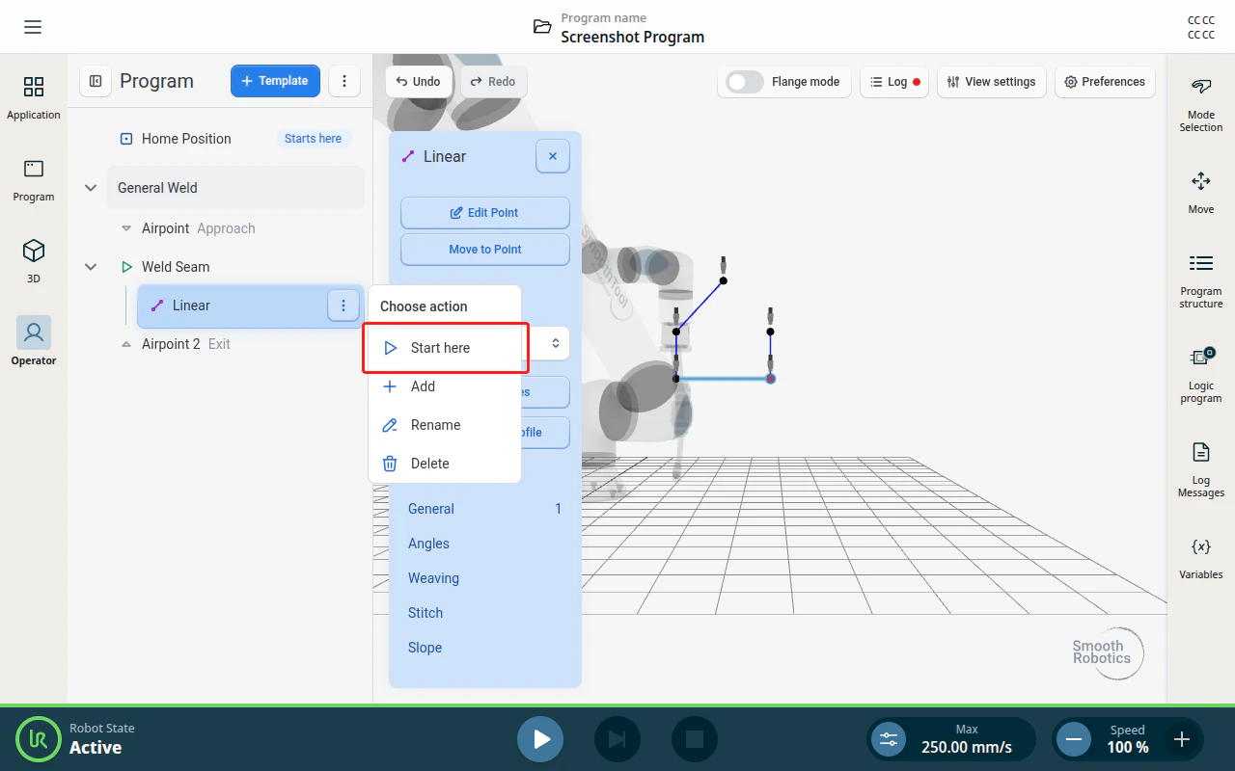Decrease the speed percentage

1073,740
